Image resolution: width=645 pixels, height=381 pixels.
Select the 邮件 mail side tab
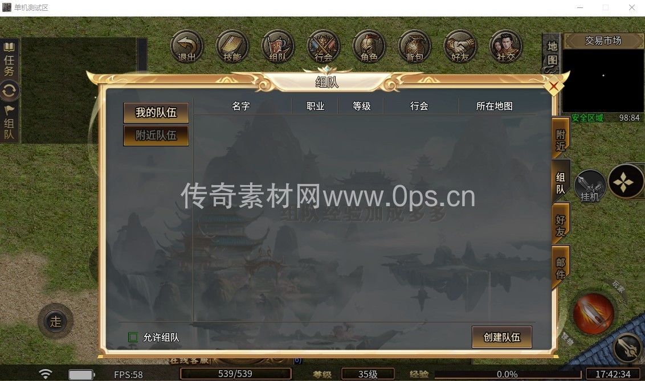(x=561, y=268)
